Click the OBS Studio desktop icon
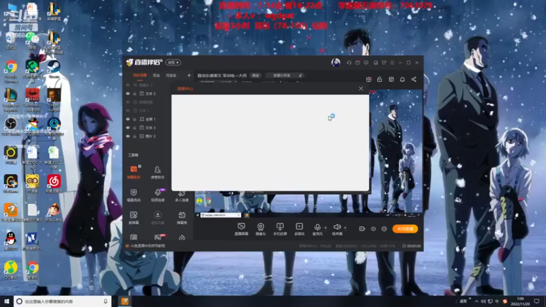 (x=11, y=127)
